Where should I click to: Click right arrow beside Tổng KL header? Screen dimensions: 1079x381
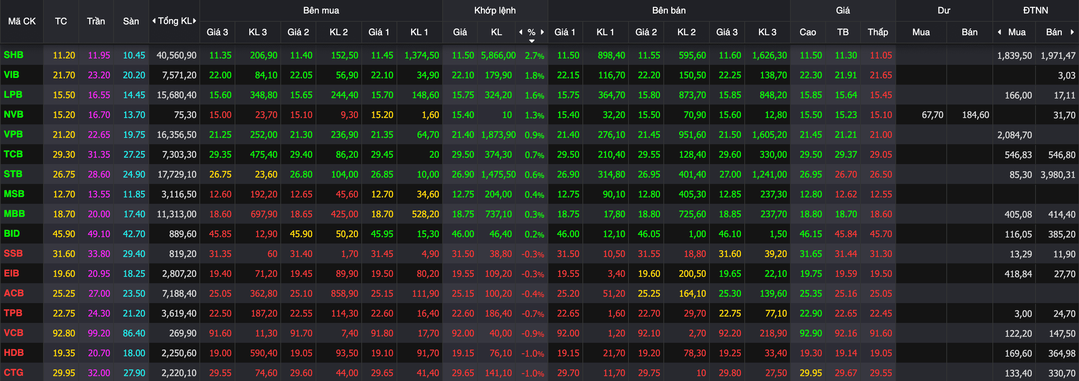coord(195,21)
